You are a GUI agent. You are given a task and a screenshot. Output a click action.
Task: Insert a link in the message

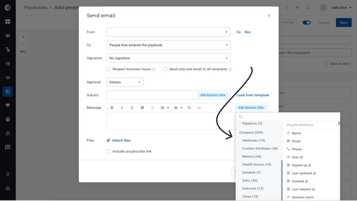[189, 108]
